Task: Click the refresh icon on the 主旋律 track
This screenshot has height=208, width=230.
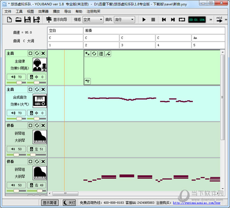Action: point(37,53)
